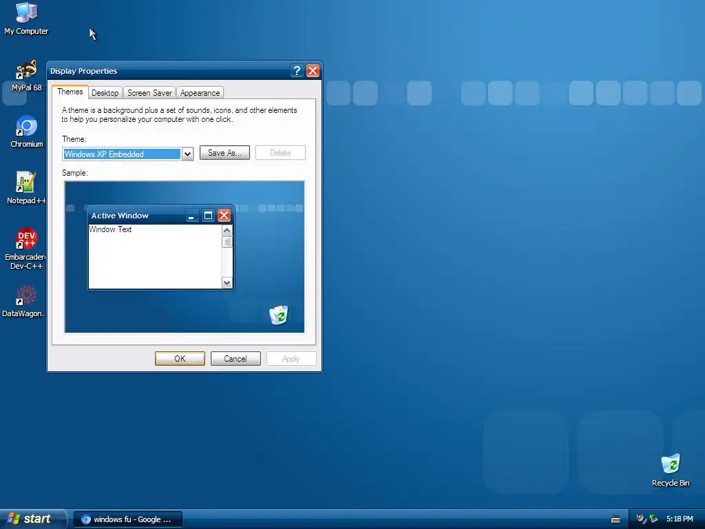Close the Display Properties dialog
The width and height of the screenshot is (705, 529).
click(x=313, y=71)
